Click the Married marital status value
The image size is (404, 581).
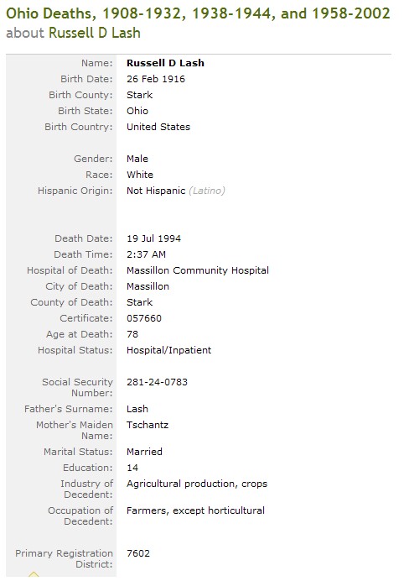[x=144, y=452]
